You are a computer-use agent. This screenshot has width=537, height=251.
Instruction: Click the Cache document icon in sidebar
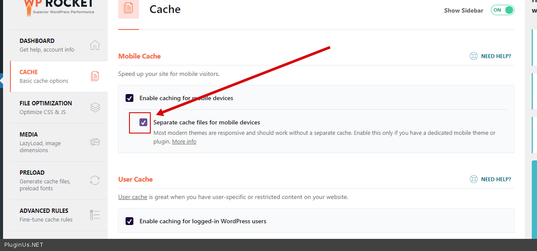tap(95, 76)
